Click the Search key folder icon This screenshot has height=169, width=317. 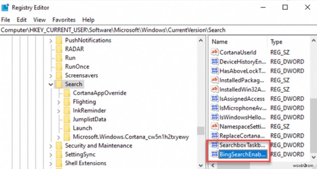click(x=59, y=84)
